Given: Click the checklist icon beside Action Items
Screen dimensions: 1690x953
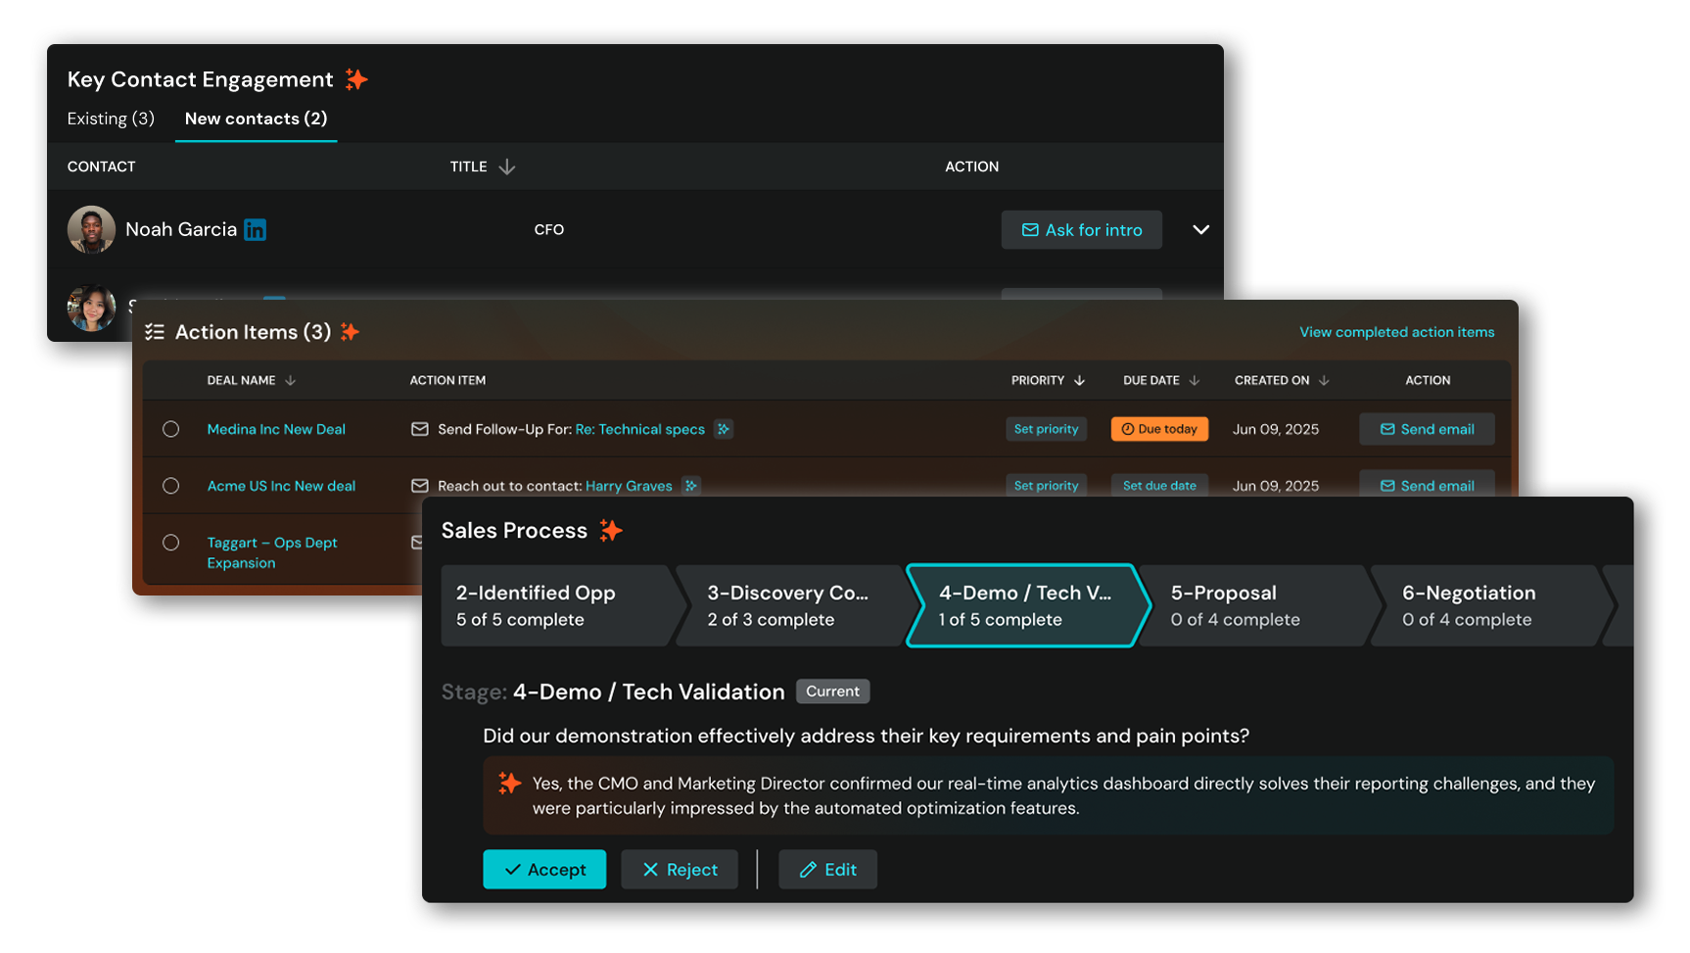Looking at the screenshot, I should click(x=155, y=332).
